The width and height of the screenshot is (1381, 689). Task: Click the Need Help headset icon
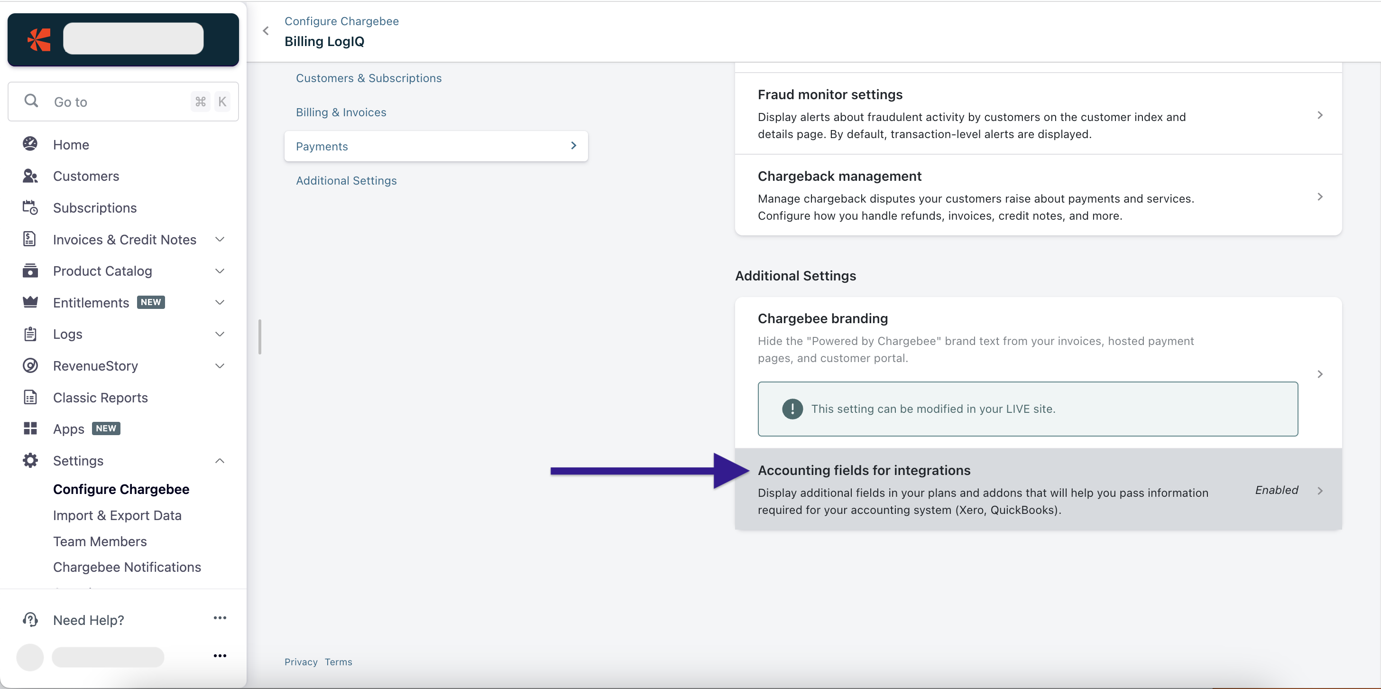coord(30,619)
